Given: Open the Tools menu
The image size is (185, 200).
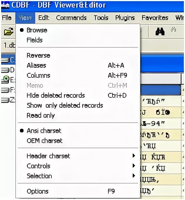Looking at the screenshot, I should 101,18.
